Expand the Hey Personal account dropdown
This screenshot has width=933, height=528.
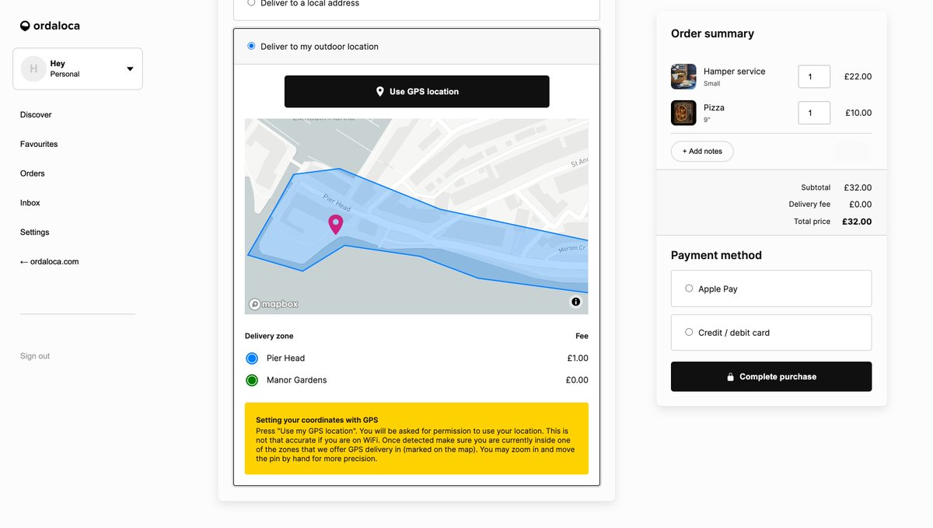tap(78, 68)
